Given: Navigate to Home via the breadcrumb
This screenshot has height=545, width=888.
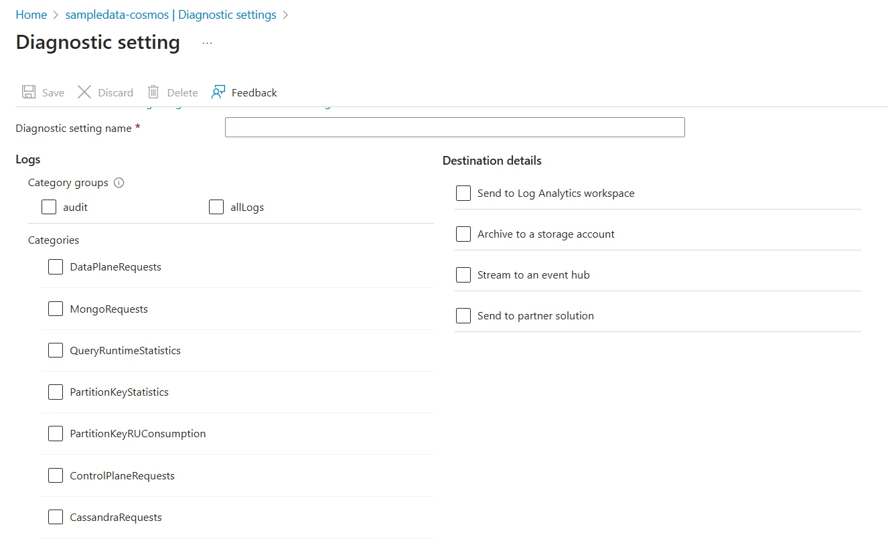Looking at the screenshot, I should coord(31,14).
